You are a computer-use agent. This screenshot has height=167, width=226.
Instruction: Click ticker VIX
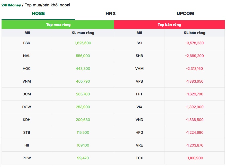pos(139,107)
